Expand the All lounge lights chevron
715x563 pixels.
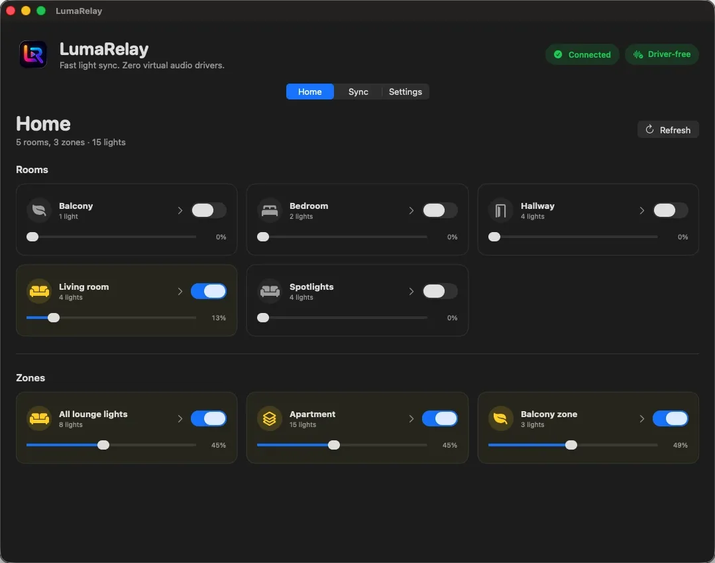click(x=180, y=418)
